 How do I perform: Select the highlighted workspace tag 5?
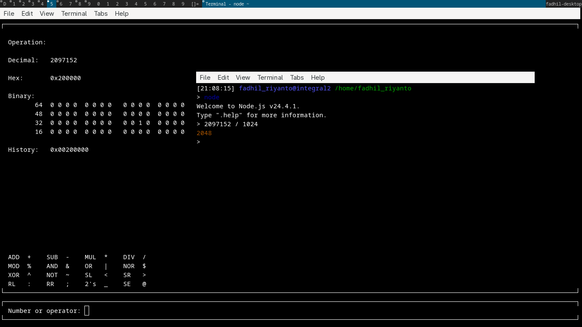click(x=51, y=4)
